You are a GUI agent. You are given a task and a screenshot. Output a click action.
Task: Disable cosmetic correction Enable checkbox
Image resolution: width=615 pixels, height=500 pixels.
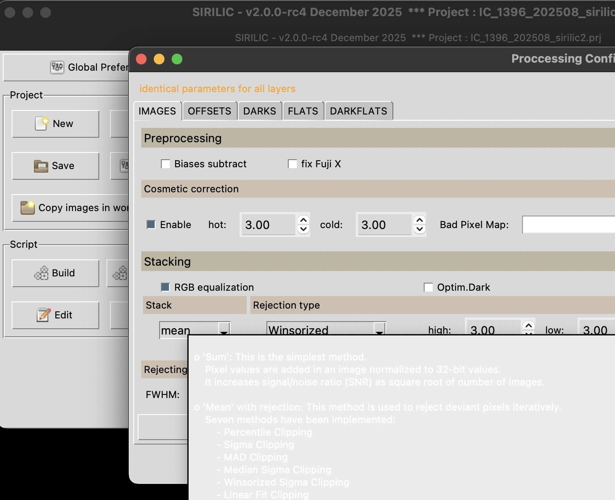click(152, 225)
